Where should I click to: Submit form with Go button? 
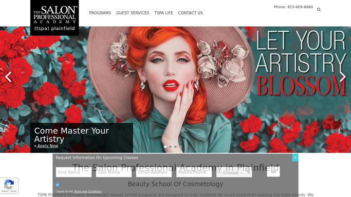(273, 172)
